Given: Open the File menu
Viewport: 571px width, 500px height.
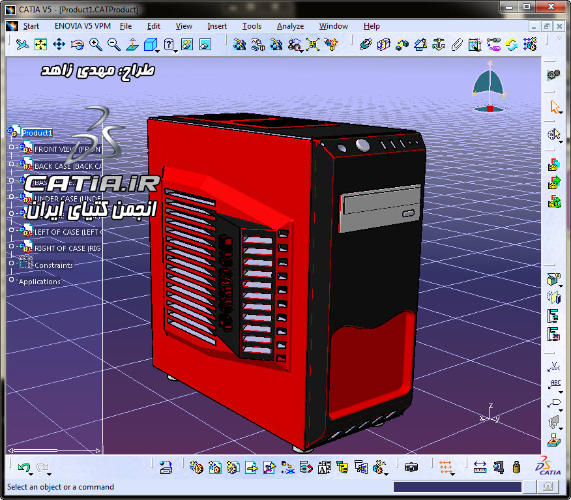Looking at the screenshot, I should pyautogui.click(x=126, y=26).
